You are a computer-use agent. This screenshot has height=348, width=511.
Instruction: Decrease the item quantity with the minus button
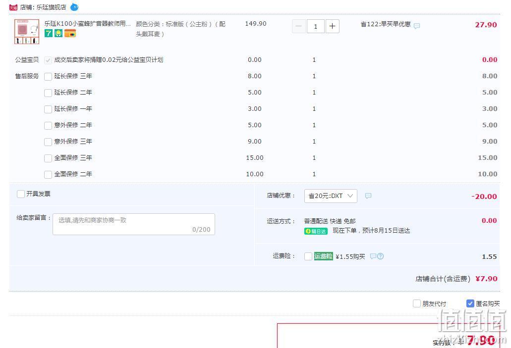click(x=298, y=26)
